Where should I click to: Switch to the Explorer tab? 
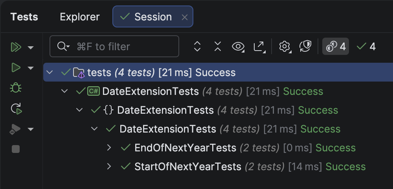click(80, 17)
